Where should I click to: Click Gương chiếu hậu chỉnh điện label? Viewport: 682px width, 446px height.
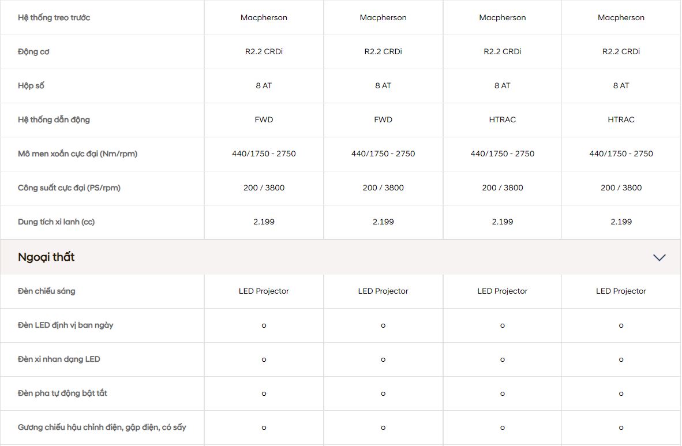(102, 428)
